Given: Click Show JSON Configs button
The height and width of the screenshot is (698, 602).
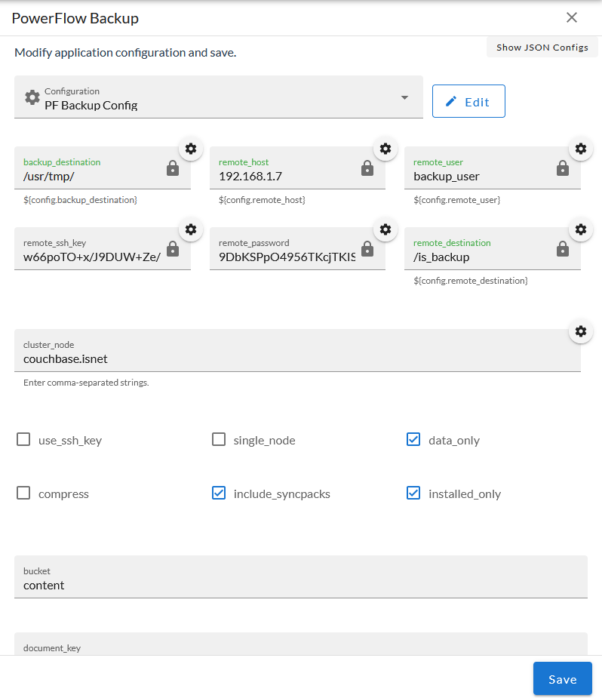Looking at the screenshot, I should coord(542,48).
